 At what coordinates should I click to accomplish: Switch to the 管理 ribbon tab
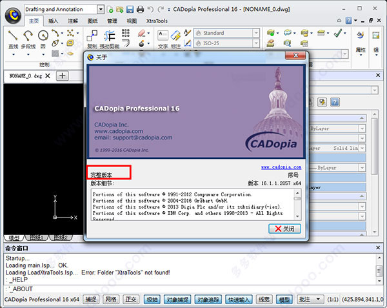tap(112, 21)
